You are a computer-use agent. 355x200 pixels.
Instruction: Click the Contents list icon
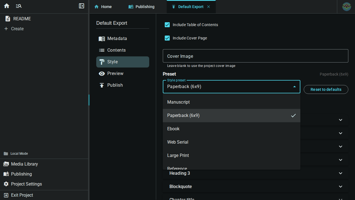(x=102, y=50)
